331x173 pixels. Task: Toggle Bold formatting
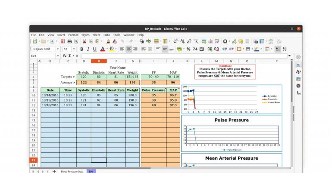click(x=81, y=49)
